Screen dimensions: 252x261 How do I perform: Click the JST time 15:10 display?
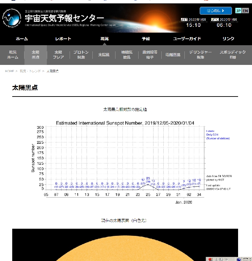[193, 25]
